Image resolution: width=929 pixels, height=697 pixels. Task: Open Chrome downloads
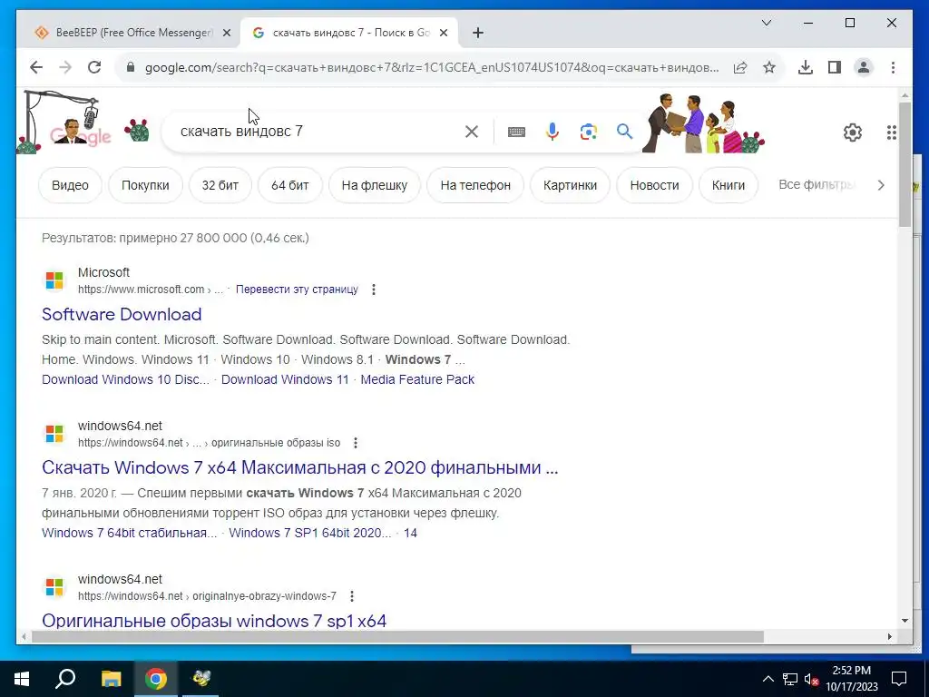(x=806, y=67)
